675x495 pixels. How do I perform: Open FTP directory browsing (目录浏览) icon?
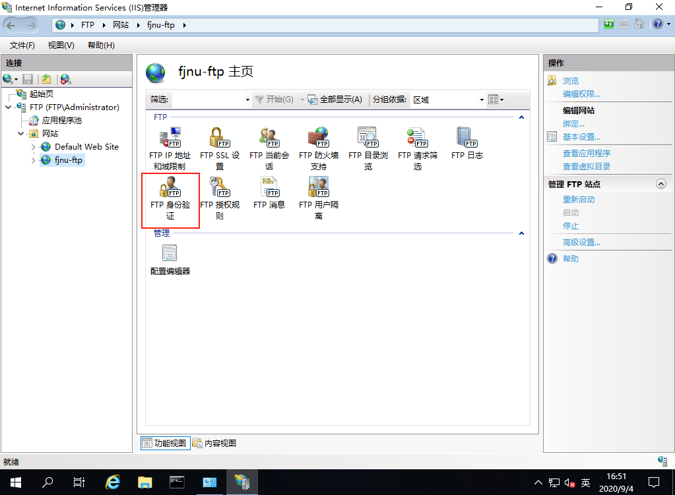(x=368, y=148)
